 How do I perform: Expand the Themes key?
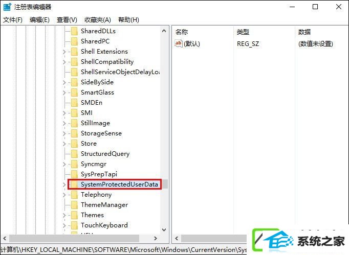tap(64, 215)
